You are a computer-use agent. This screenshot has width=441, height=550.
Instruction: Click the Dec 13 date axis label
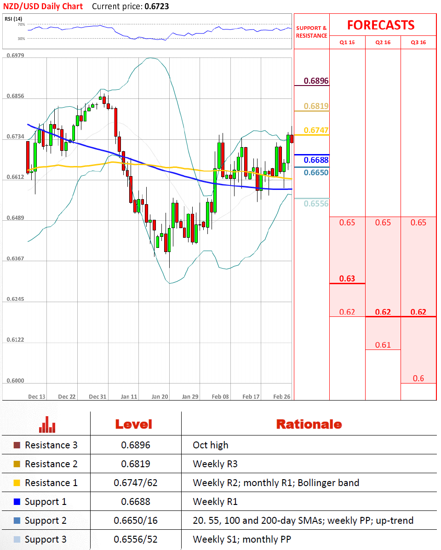pyautogui.click(x=36, y=397)
